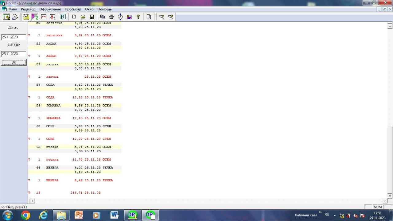Select the black 'АКЦИЯ' row numbered 52
This screenshot has width=393, height=221.
coord(75,44)
